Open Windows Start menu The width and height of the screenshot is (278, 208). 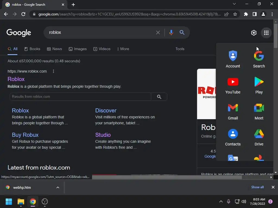pyautogui.click(x=9, y=201)
